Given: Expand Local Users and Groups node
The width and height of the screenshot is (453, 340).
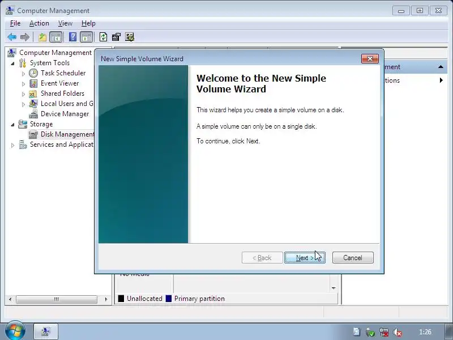Looking at the screenshot, I should coord(23,104).
